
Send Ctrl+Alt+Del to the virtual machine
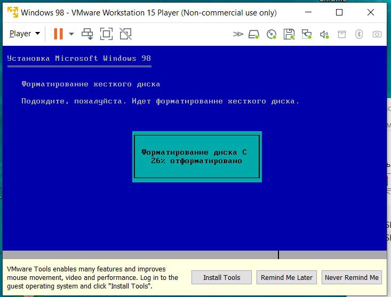pos(87,34)
